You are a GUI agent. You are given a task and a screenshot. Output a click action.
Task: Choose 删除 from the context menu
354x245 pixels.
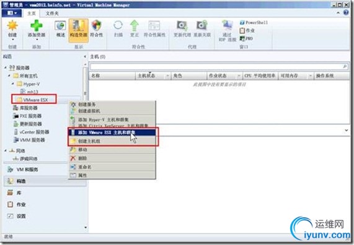coord(112,158)
